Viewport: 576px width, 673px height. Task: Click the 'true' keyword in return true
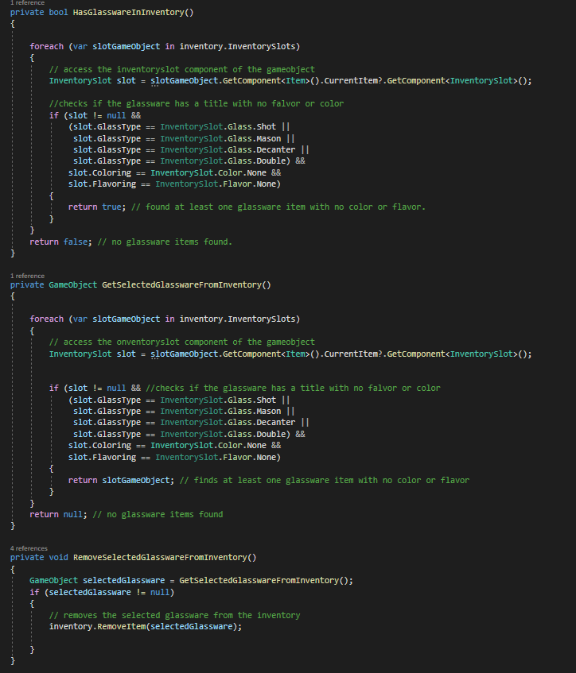pyautogui.click(x=111, y=207)
